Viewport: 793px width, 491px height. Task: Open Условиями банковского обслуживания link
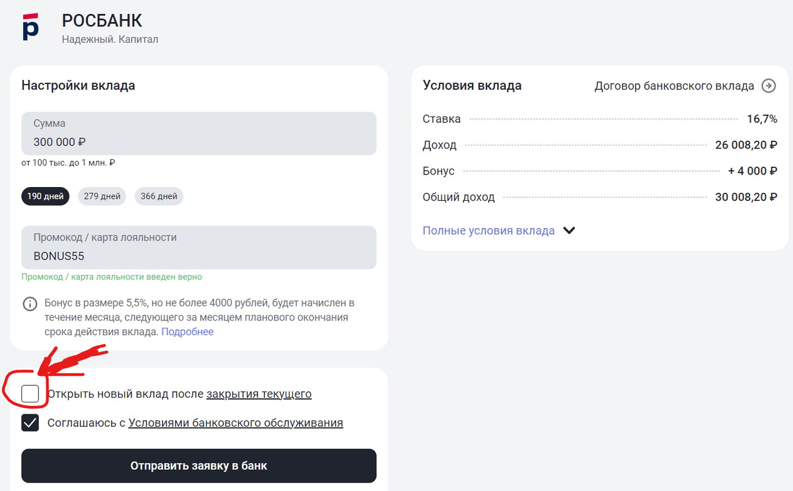[x=236, y=423]
